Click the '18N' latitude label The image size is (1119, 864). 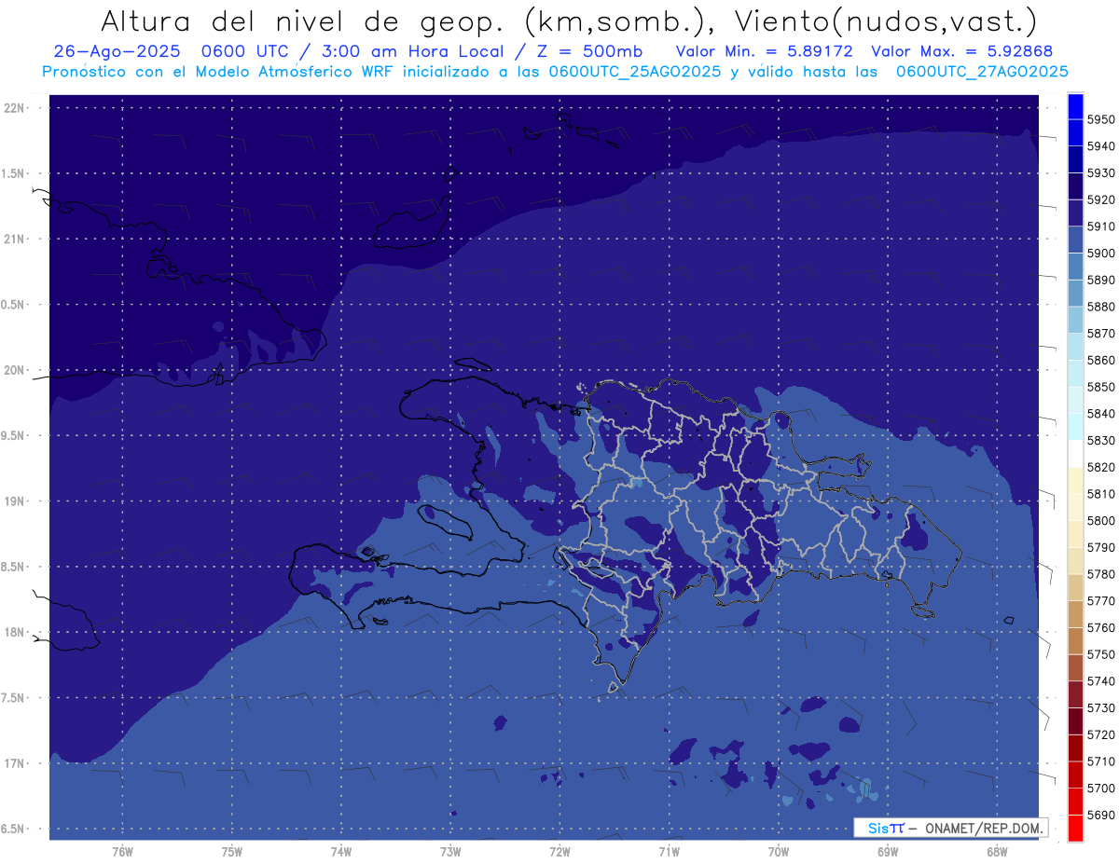coord(14,632)
